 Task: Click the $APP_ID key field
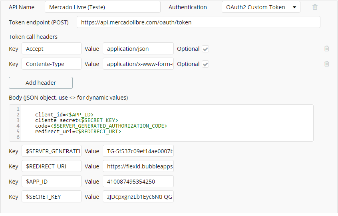tap(52, 182)
